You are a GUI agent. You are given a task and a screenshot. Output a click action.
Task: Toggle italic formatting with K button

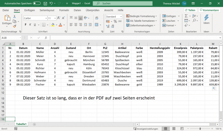[30, 25]
